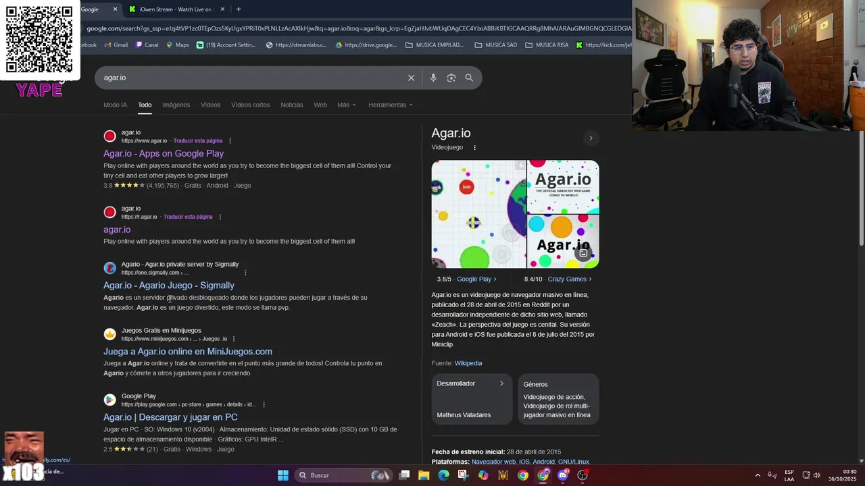
Task: Click in the agar.io search box
Action: tap(250, 78)
